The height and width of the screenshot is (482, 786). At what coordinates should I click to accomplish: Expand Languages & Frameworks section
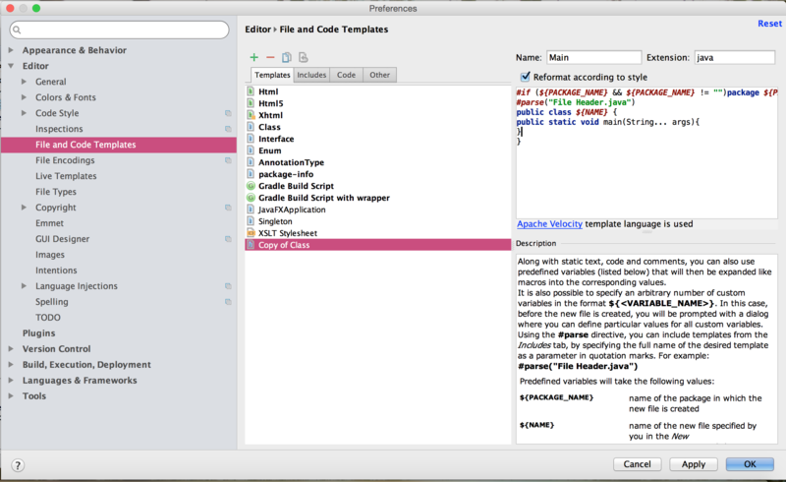pyautogui.click(x=11, y=380)
